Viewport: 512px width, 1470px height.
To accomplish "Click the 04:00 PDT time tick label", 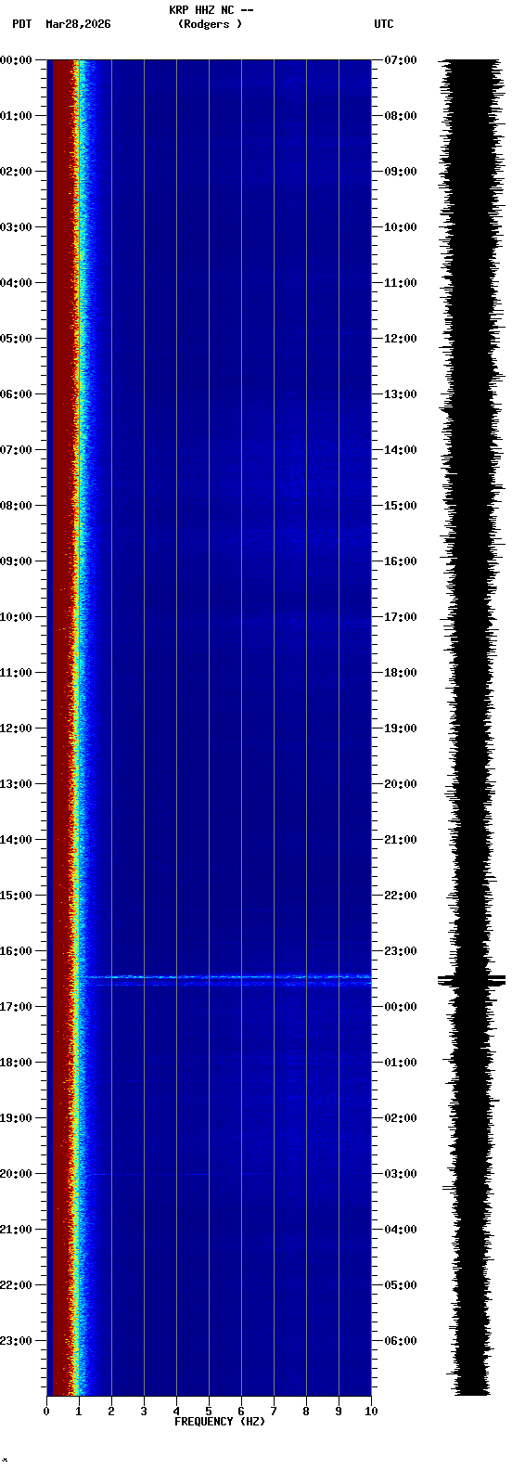I will click(17, 283).
